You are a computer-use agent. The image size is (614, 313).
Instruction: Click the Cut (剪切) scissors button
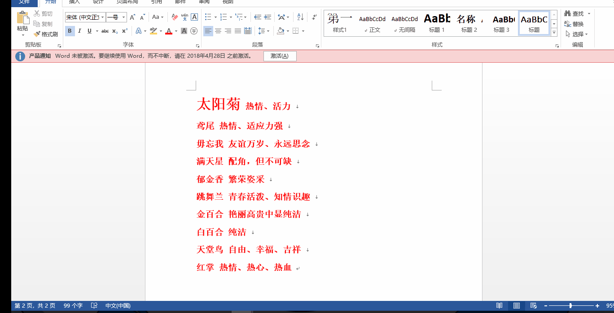[x=43, y=14]
